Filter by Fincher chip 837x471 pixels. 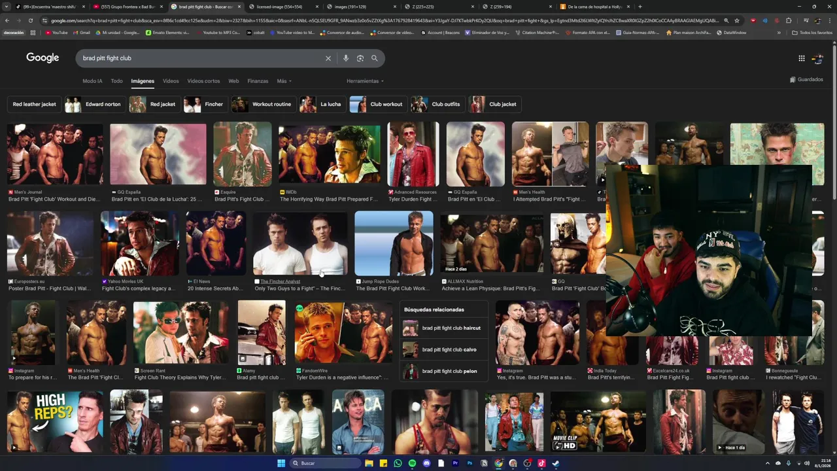206,104
